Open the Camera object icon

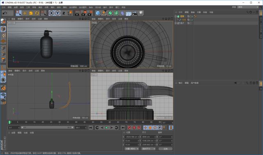(x=135, y=13)
